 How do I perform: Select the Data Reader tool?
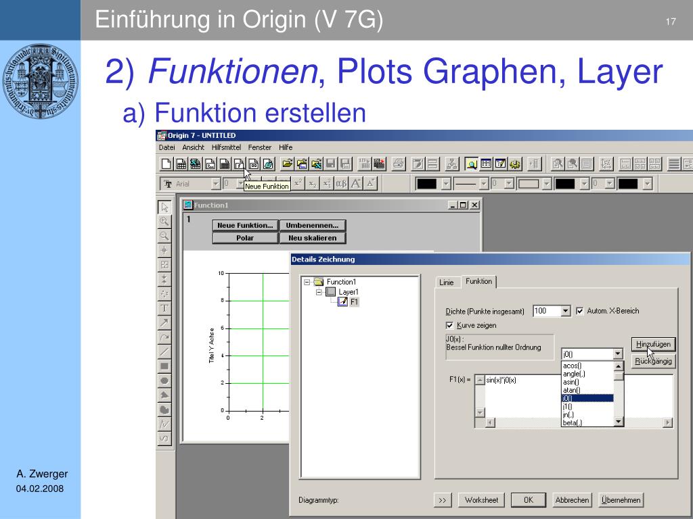click(x=164, y=265)
